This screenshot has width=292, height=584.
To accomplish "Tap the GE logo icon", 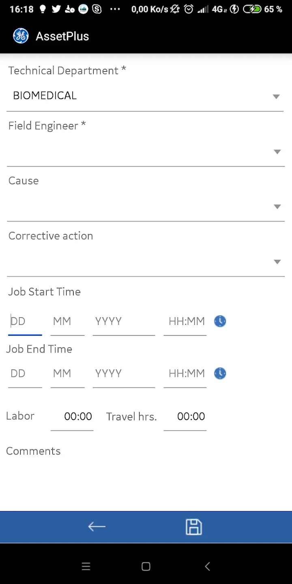I will coord(21,36).
